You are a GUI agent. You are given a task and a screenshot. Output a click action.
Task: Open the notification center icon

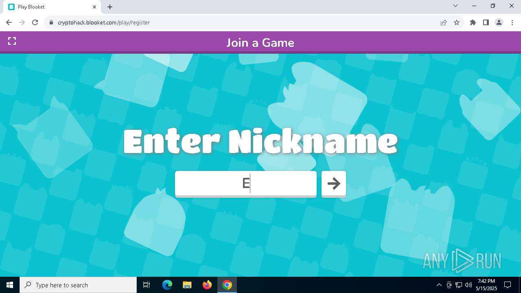click(x=508, y=285)
